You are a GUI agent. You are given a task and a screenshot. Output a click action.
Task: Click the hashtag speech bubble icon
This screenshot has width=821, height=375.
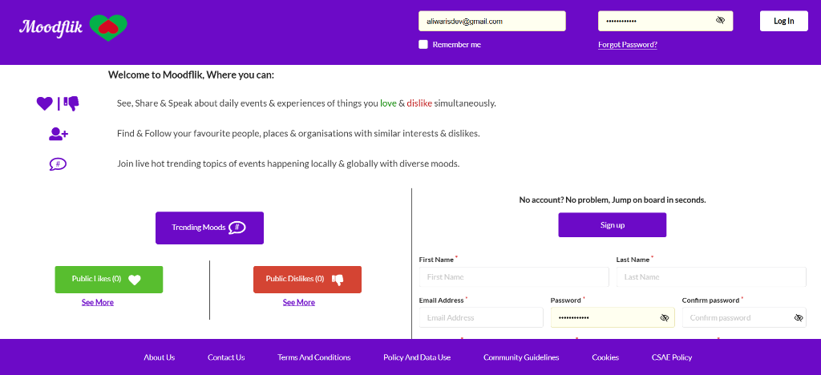coord(58,164)
